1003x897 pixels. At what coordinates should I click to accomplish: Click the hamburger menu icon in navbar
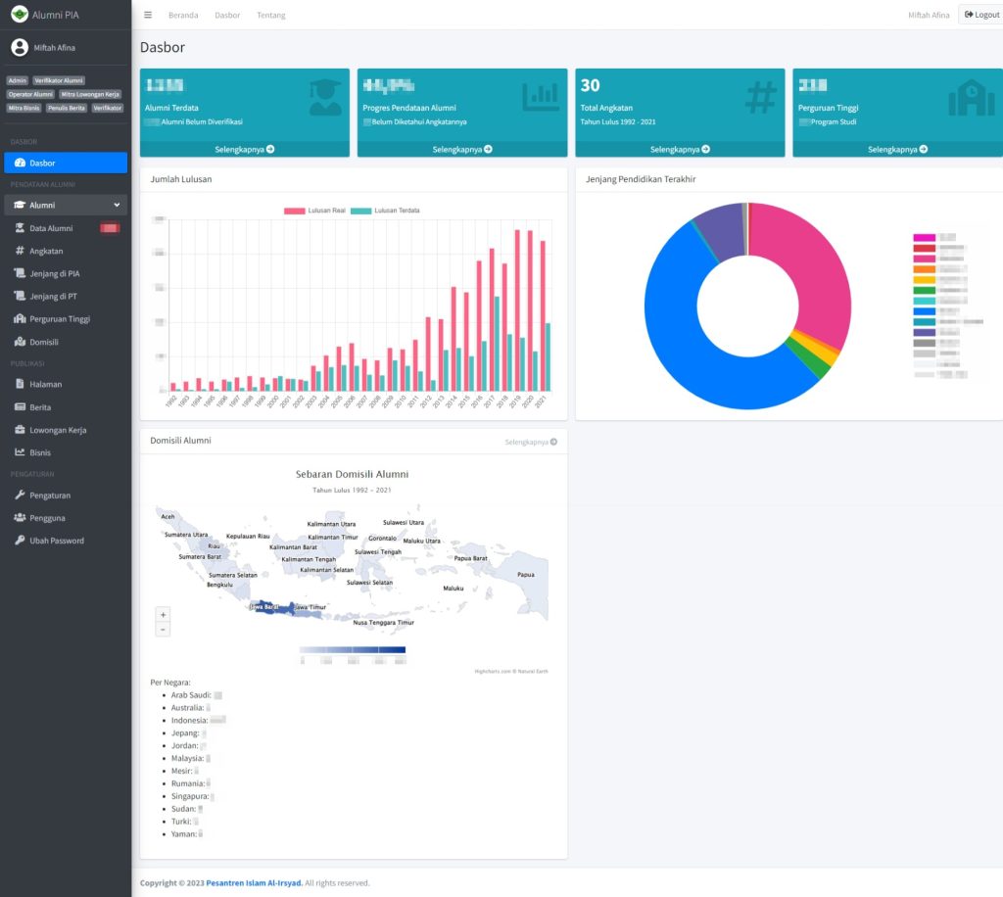pos(148,15)
